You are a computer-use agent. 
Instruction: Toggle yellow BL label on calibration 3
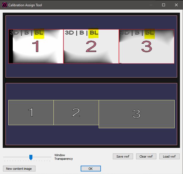click(149, 33)
